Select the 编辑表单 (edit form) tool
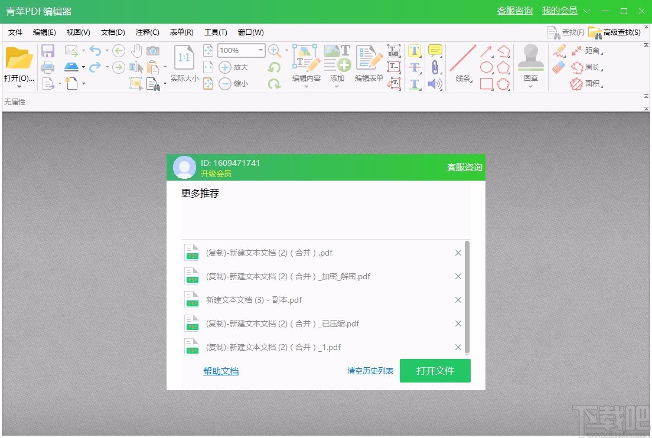This screenshot has height=438, width=652. click(368, 65)
